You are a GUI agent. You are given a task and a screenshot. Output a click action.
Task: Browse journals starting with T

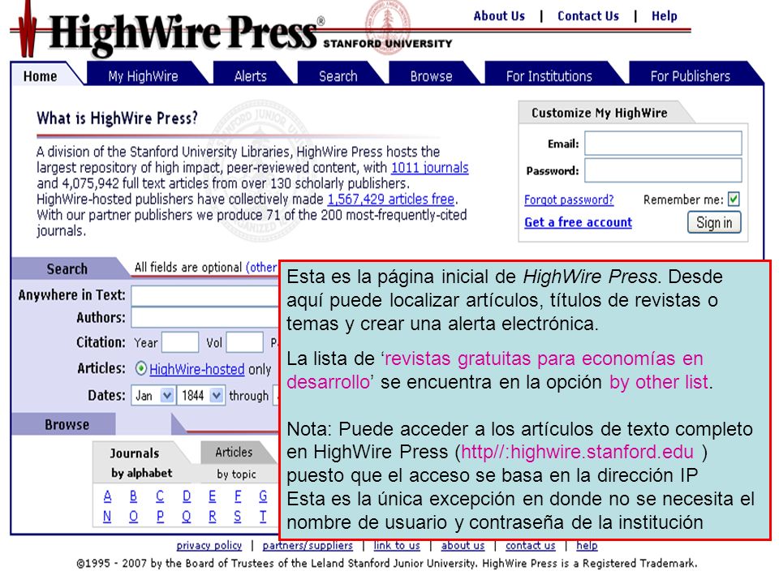[x=263, y=517]
